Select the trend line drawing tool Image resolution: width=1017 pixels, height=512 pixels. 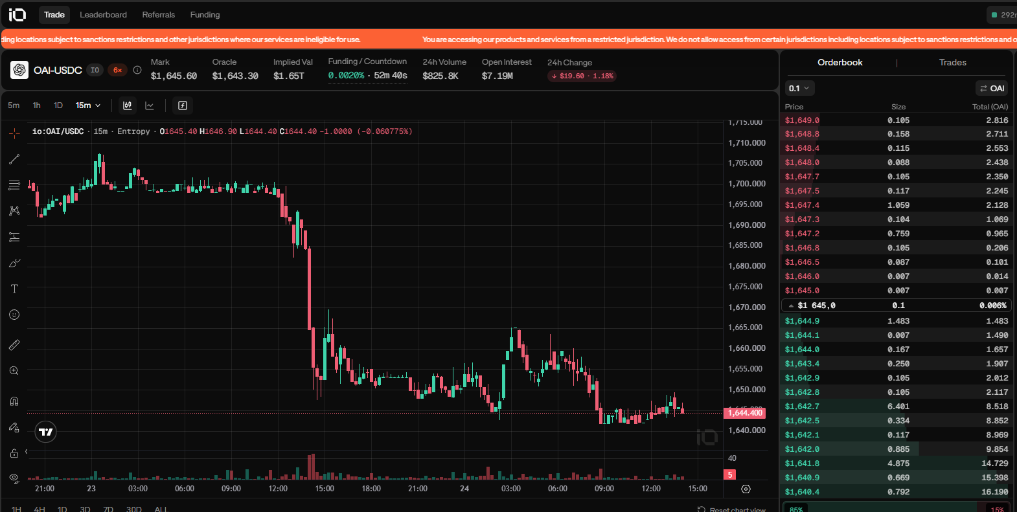[14, 159]
